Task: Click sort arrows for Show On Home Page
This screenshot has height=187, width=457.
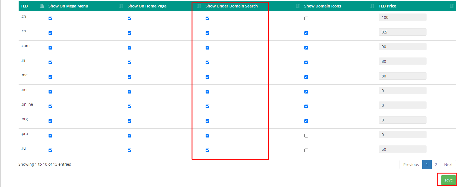Action: pos(199,6)
